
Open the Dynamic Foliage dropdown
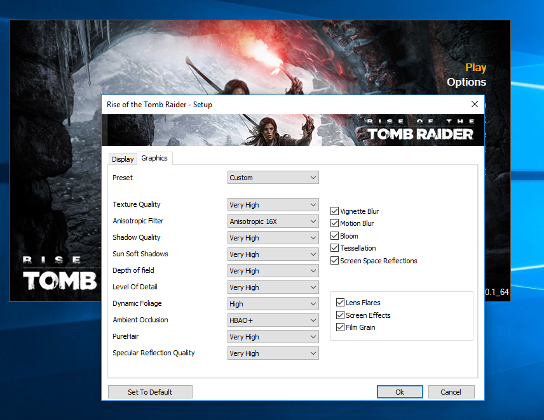[273, 304]
